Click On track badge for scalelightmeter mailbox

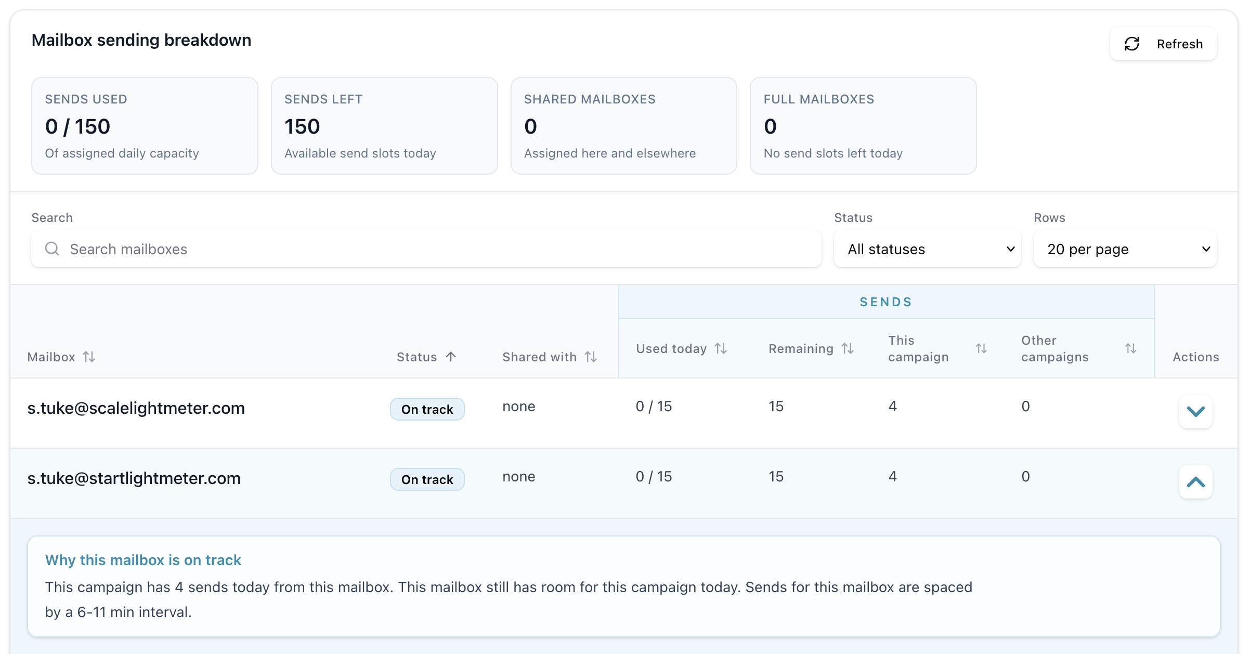[427, 409]
